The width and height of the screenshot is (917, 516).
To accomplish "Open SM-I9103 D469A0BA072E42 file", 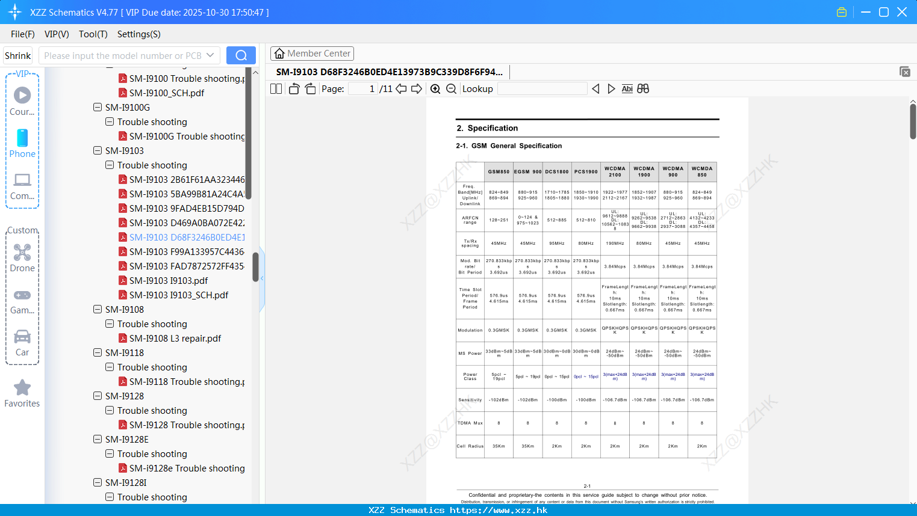I will click(187, 223).
